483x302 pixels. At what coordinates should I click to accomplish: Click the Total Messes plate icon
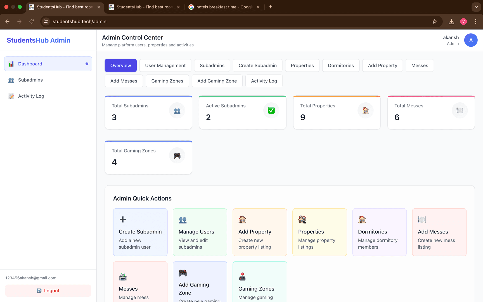460,111
